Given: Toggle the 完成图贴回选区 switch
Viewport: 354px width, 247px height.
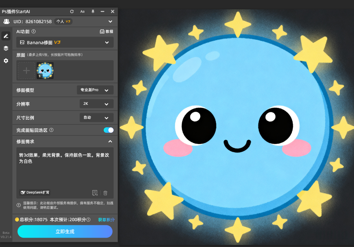Looking at the screenshot, I should (x=109, y=130).
